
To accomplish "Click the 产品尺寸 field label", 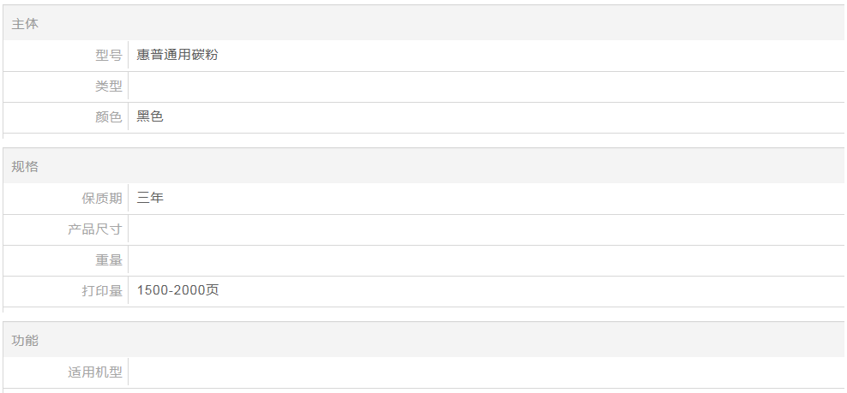I will click(94, 229).
